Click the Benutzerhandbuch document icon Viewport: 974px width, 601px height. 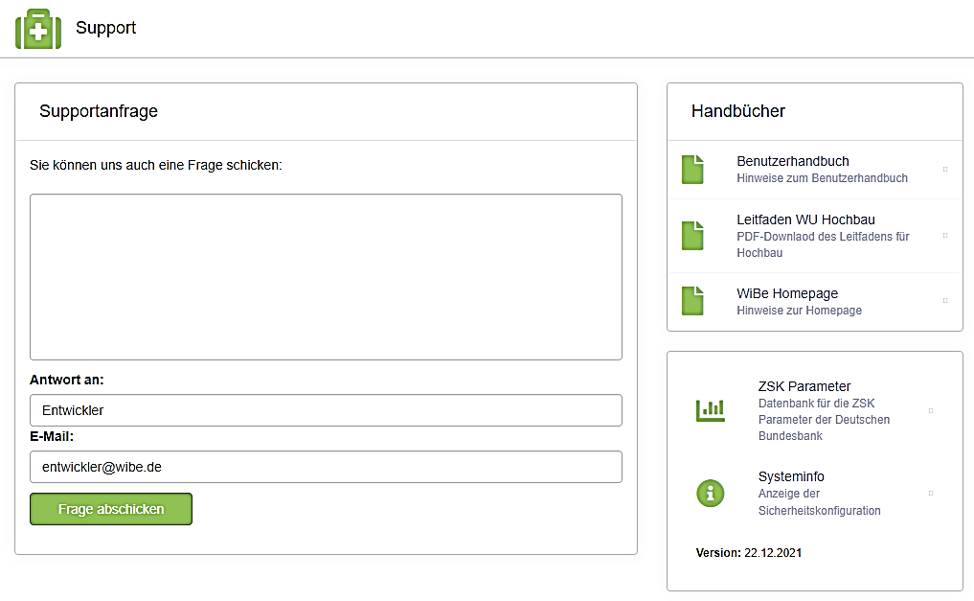coord(692,170)
